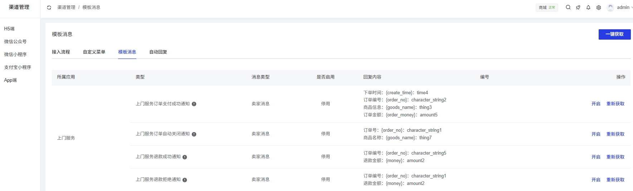
Task: Open the notification bell
Action: 588,7
